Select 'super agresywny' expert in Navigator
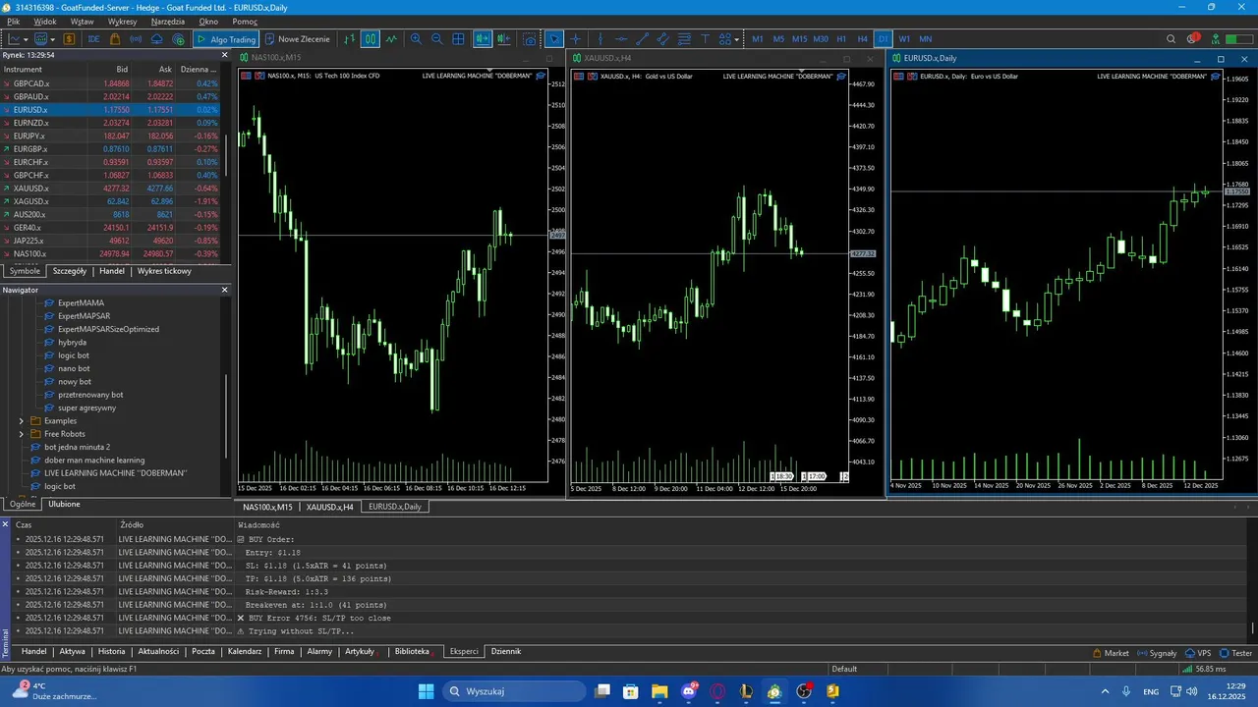Screen dimensions: 1258x707 [86, 408]
